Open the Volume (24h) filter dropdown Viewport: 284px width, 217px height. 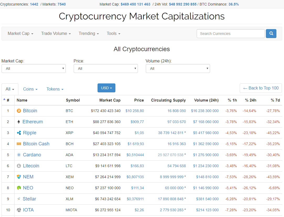pyautogui.click(x=178, y=68)
